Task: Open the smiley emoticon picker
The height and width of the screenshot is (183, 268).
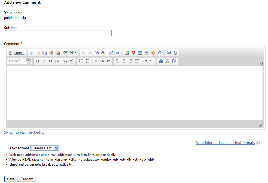Action: pos(153,53)
